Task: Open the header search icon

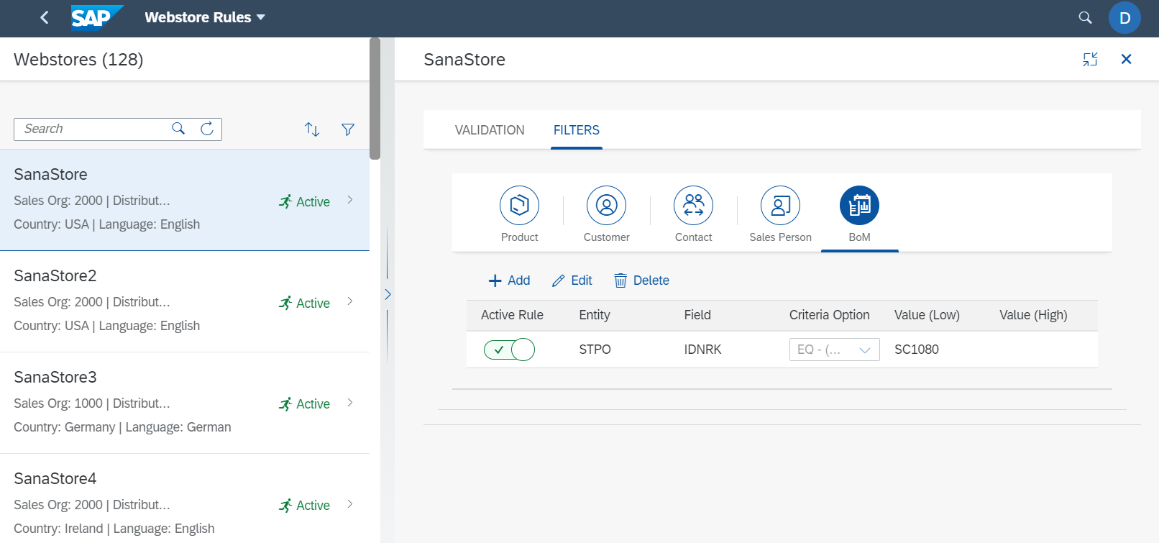Action: pos(1086,17)
